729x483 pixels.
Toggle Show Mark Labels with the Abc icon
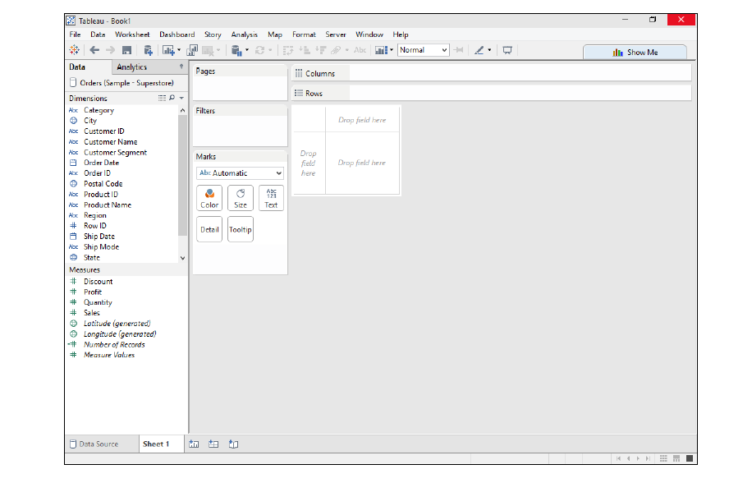click(360, 50)
